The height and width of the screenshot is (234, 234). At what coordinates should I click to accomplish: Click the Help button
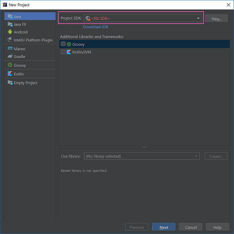pos(217,227)
